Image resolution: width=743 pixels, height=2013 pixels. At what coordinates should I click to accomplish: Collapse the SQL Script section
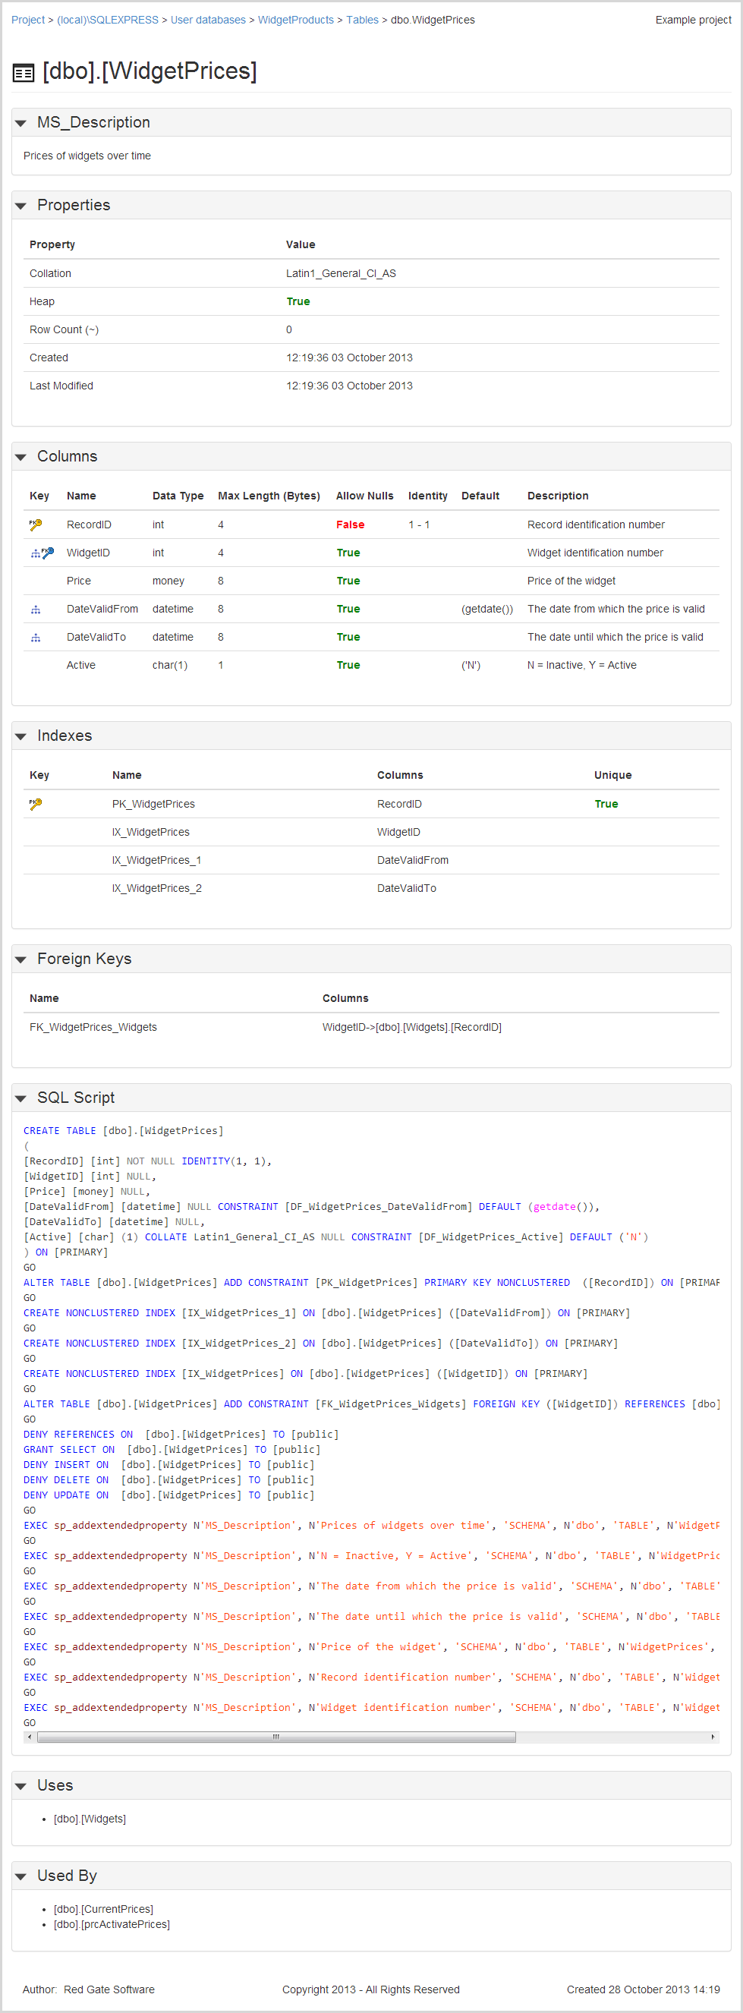(21, 1098)
